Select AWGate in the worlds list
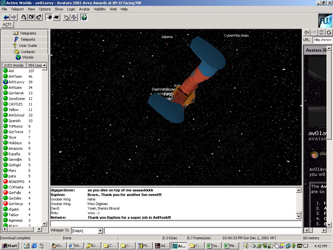 point(15,88)
